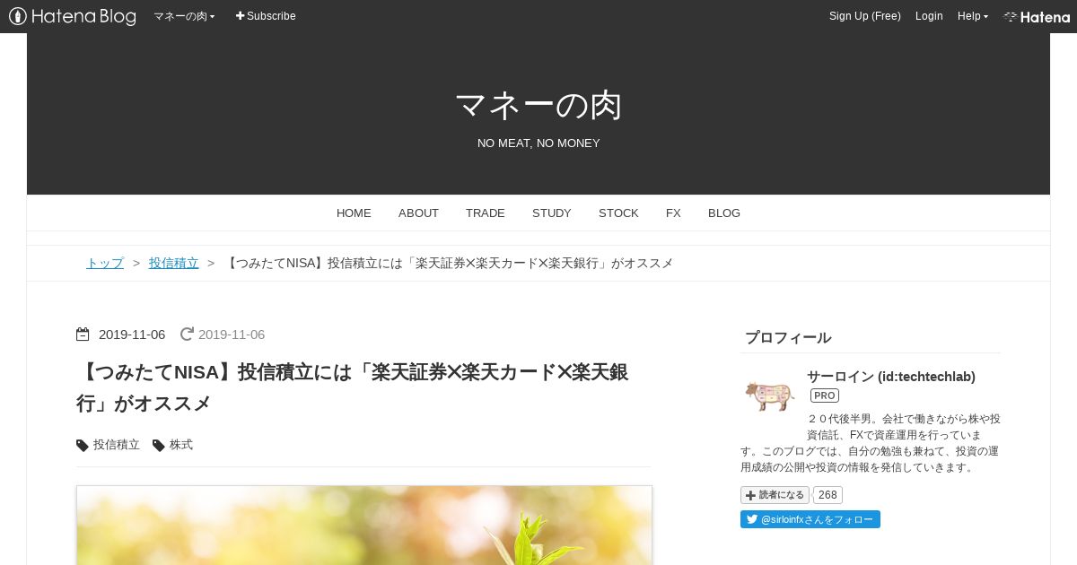This screenshot has height=565, width=1077.
Task: Open the 投信積立 category tag
Action: (117, 445)
